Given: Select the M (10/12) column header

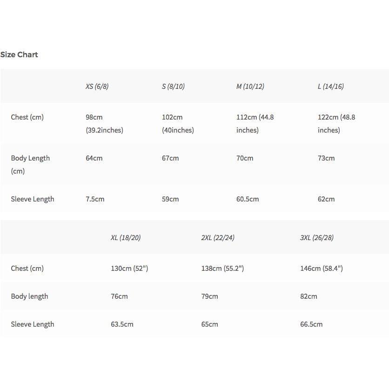Looking at the screenshot, I should pos(250,87).
